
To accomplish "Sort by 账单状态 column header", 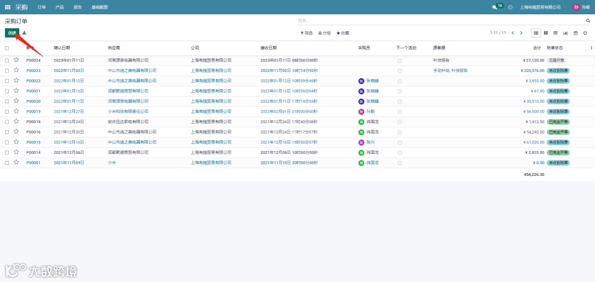I will coord(555,48).
